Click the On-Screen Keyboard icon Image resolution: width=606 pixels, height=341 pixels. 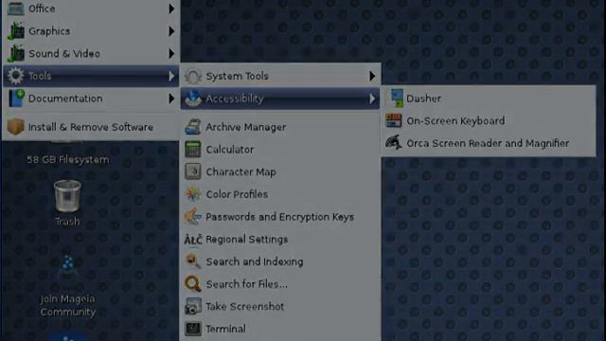click(394, 121)
